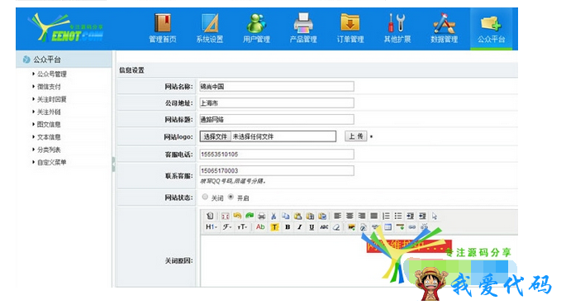Insert a table using the editor toolbar
Image resolution: width=566 pixels, height=305 pixels.
388,227
